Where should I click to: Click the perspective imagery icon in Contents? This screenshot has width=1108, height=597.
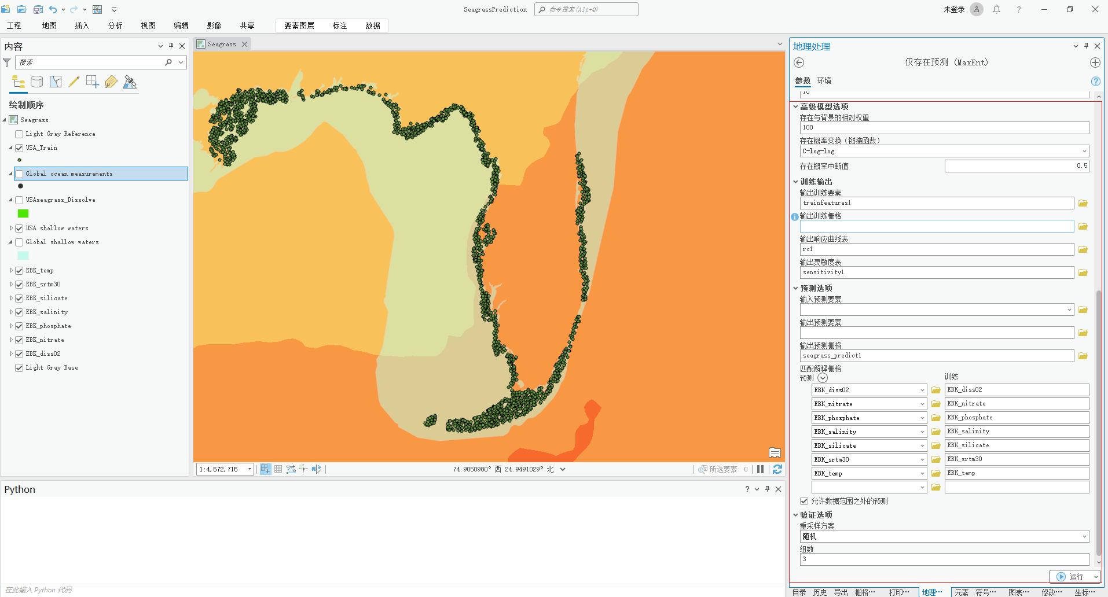[130, 82]
